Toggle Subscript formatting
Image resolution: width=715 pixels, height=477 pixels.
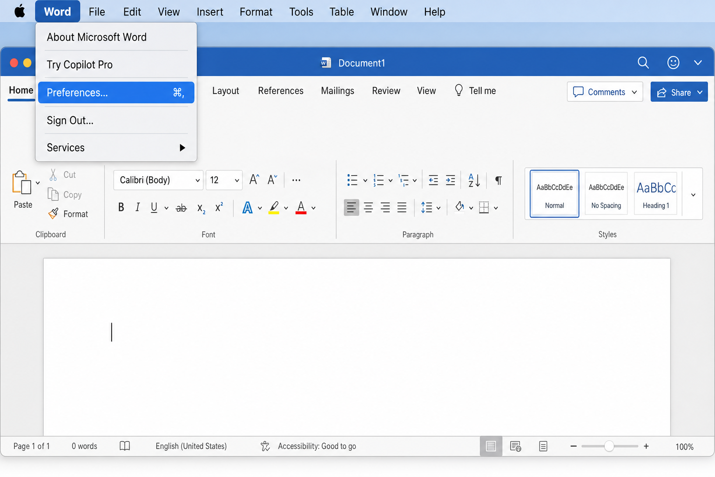201,208
